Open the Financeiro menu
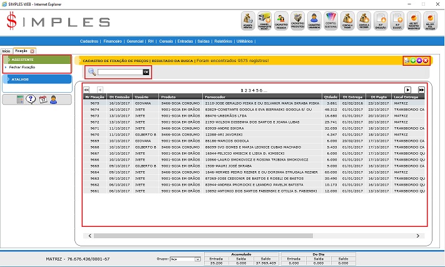 point(113,41)
